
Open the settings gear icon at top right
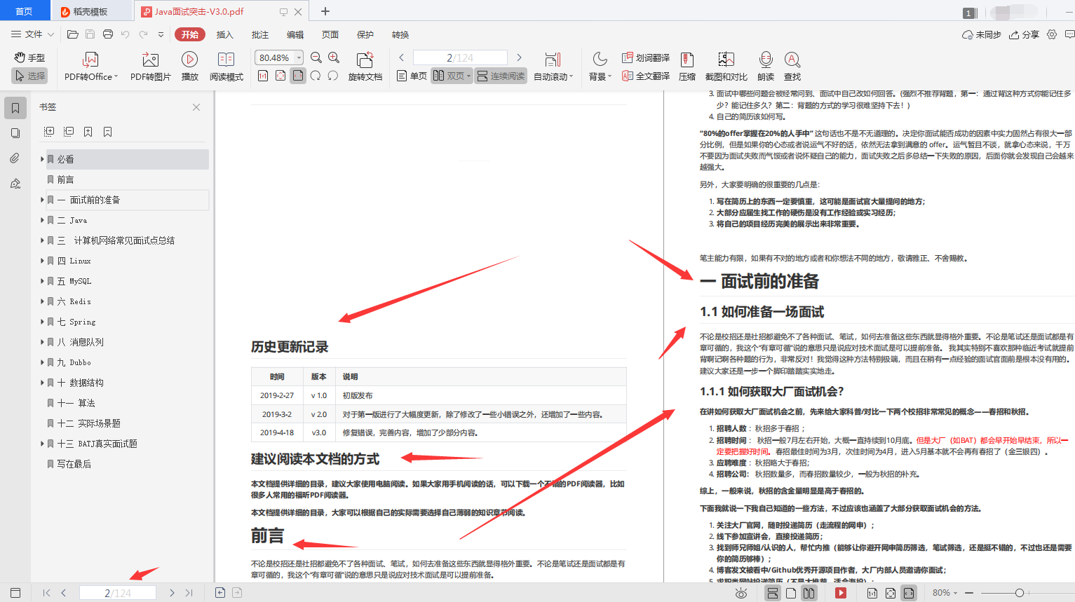click(x=1051, y=34)
